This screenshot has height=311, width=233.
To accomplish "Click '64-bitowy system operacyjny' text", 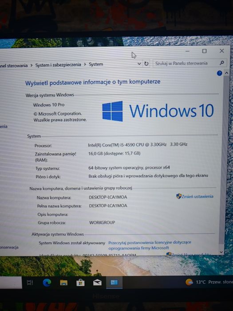I will tap(116, 168).
